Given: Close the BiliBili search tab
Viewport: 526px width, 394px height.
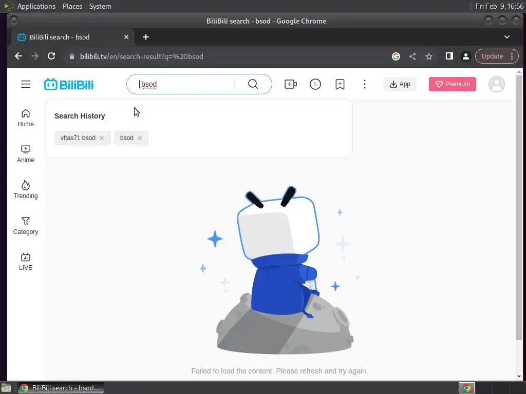Looking at the screenshot, I should click(126, 37).
